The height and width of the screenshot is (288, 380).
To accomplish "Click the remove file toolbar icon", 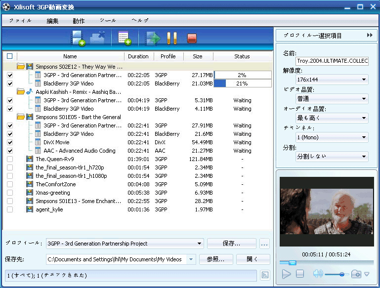I will pos(98,38).
